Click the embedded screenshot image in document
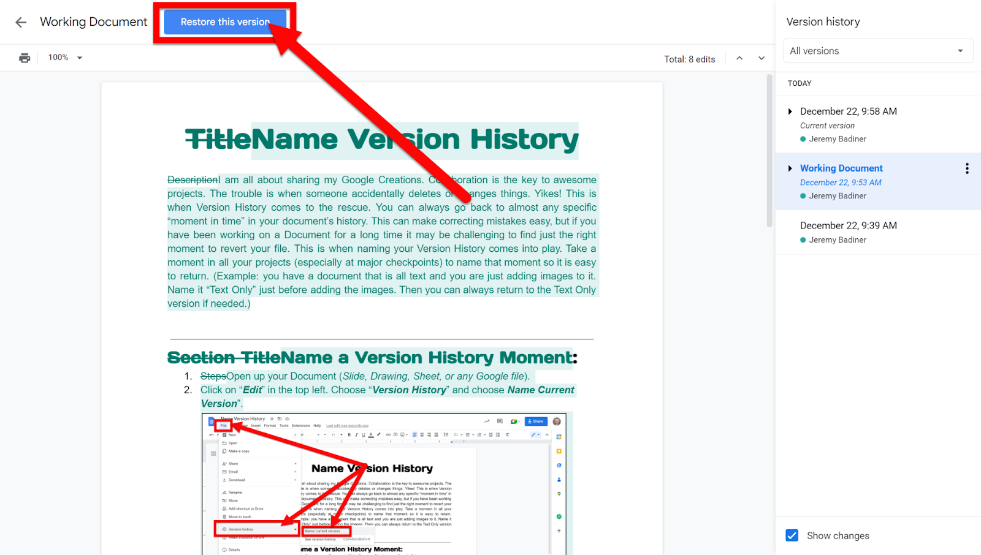981x555 pixels. (x=384, y=484)
